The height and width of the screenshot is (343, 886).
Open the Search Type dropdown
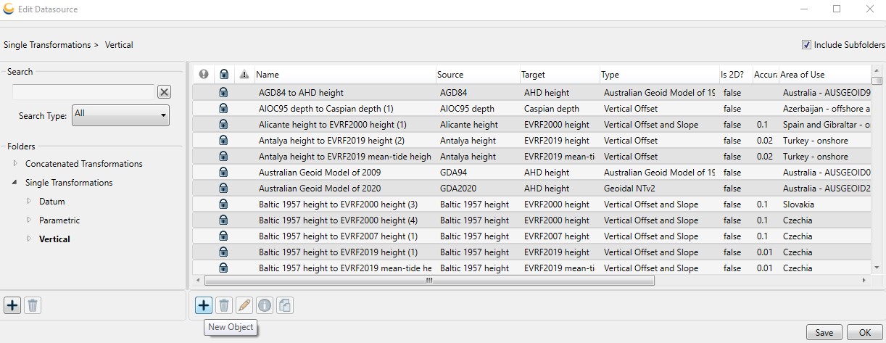click(121, 115)
